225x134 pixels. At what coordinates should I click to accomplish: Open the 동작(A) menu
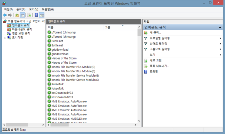coord(21,10)
